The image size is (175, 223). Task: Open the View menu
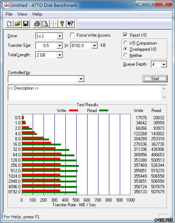22,14
